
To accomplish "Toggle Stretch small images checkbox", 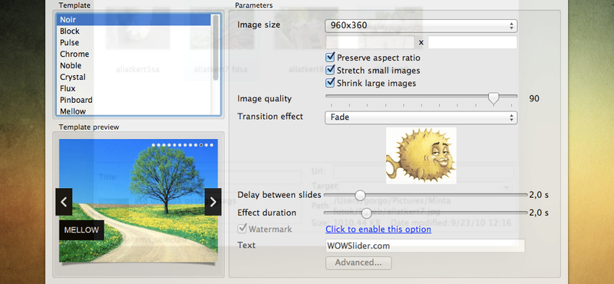I will point(330,71).
